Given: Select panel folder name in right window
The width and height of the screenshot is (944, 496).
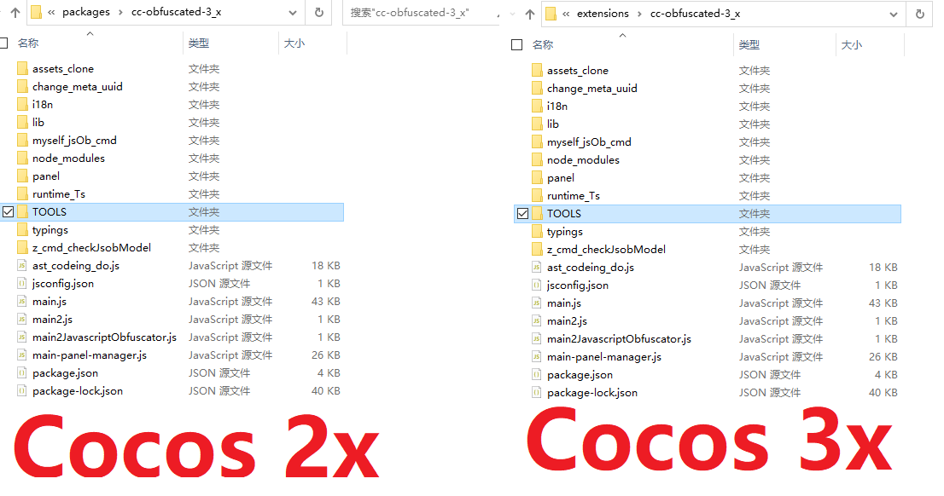Looking at the screenshot, I should tap(561, 178).
